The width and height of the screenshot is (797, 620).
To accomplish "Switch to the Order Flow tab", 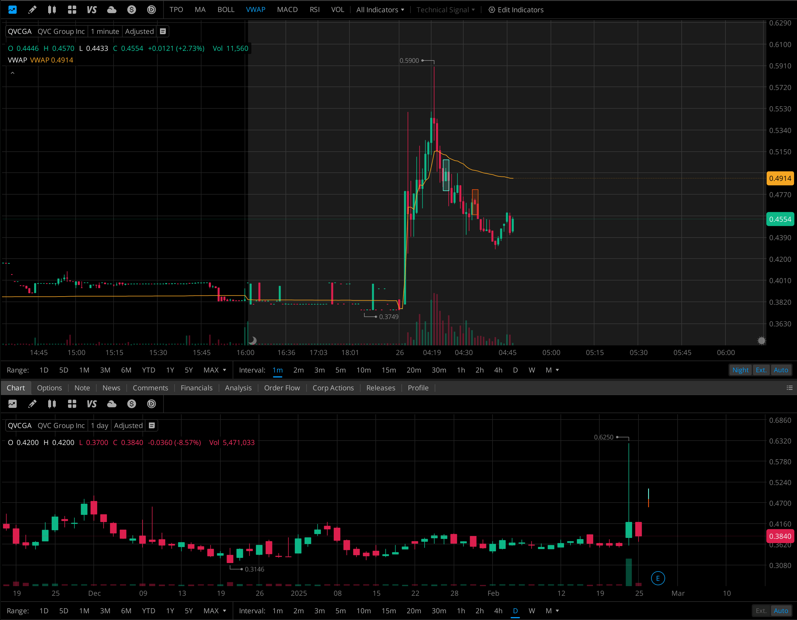I will pos(282,388).
